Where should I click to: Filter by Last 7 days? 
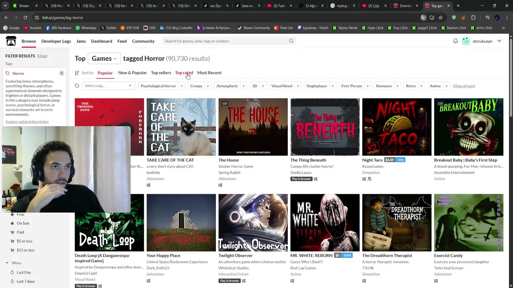[x=26, y=282]
